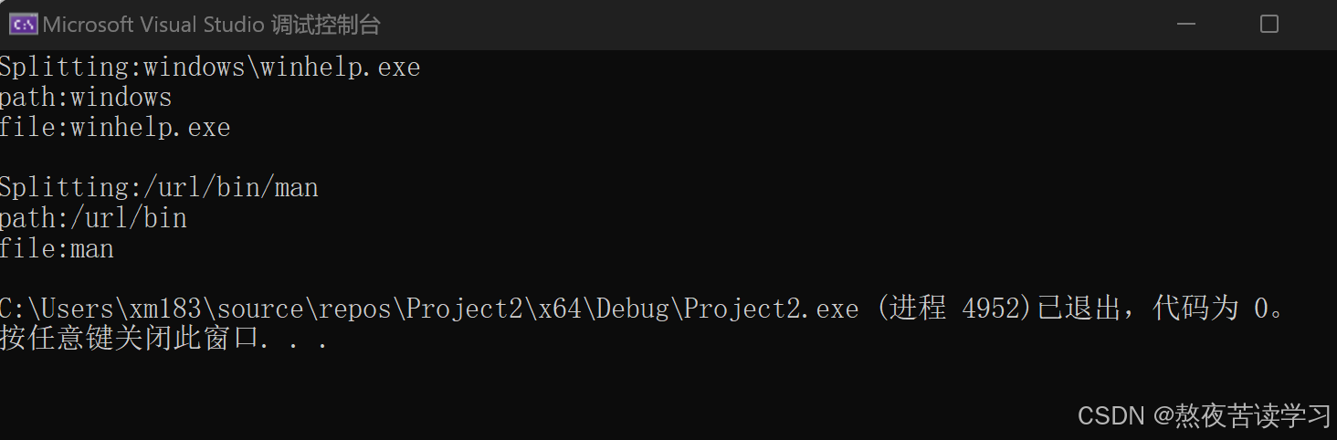Click the "CSDN" watermark text
The height and width of the screenshot is (440, 1337).
[x=1111, y=416]
